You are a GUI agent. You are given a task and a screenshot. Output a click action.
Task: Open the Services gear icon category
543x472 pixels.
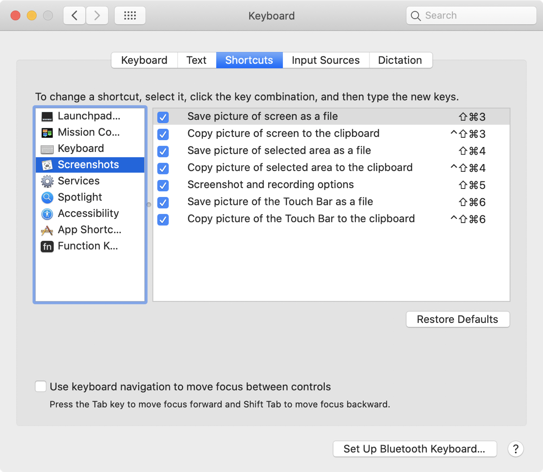point(47,181)
